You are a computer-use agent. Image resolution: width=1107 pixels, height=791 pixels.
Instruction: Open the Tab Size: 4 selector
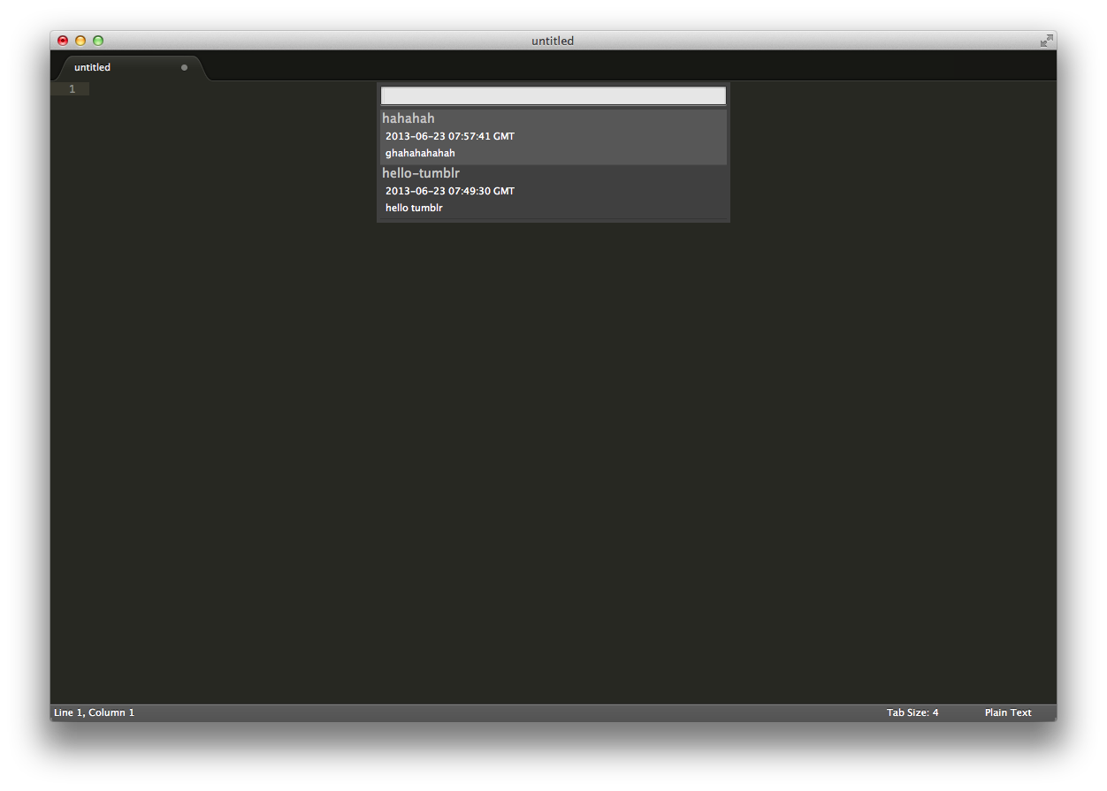(x=912, y=712)
